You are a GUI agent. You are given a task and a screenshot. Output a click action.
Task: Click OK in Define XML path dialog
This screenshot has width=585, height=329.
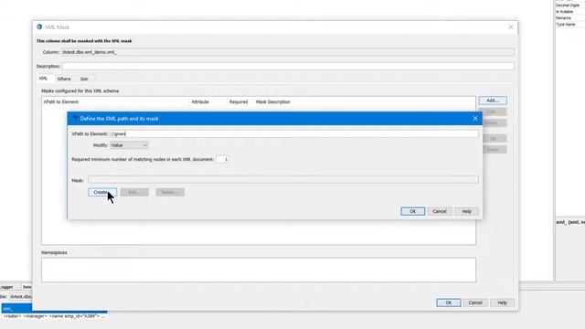412,211
